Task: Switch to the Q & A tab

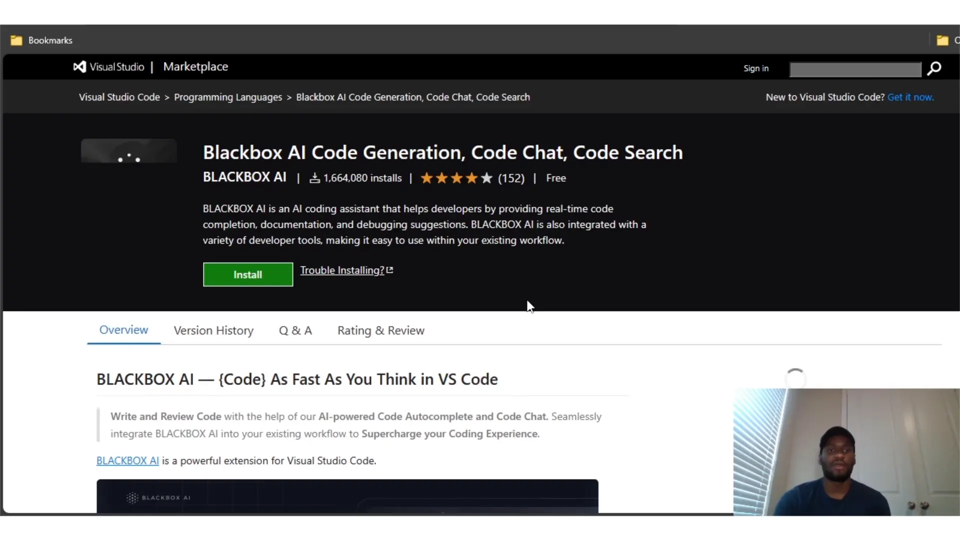Action: 295,330
